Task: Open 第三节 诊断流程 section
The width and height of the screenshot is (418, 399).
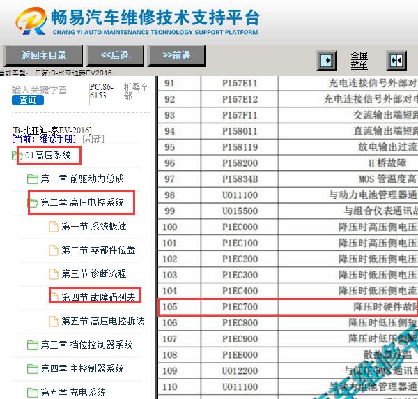Action: pos(94,273)
